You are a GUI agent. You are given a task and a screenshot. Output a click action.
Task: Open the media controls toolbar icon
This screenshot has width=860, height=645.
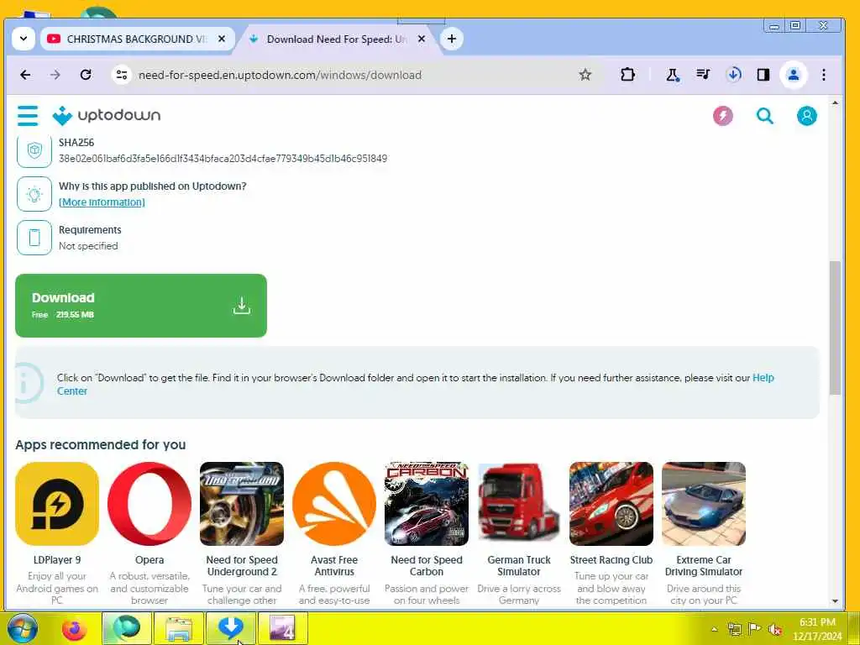pos(703,75)
